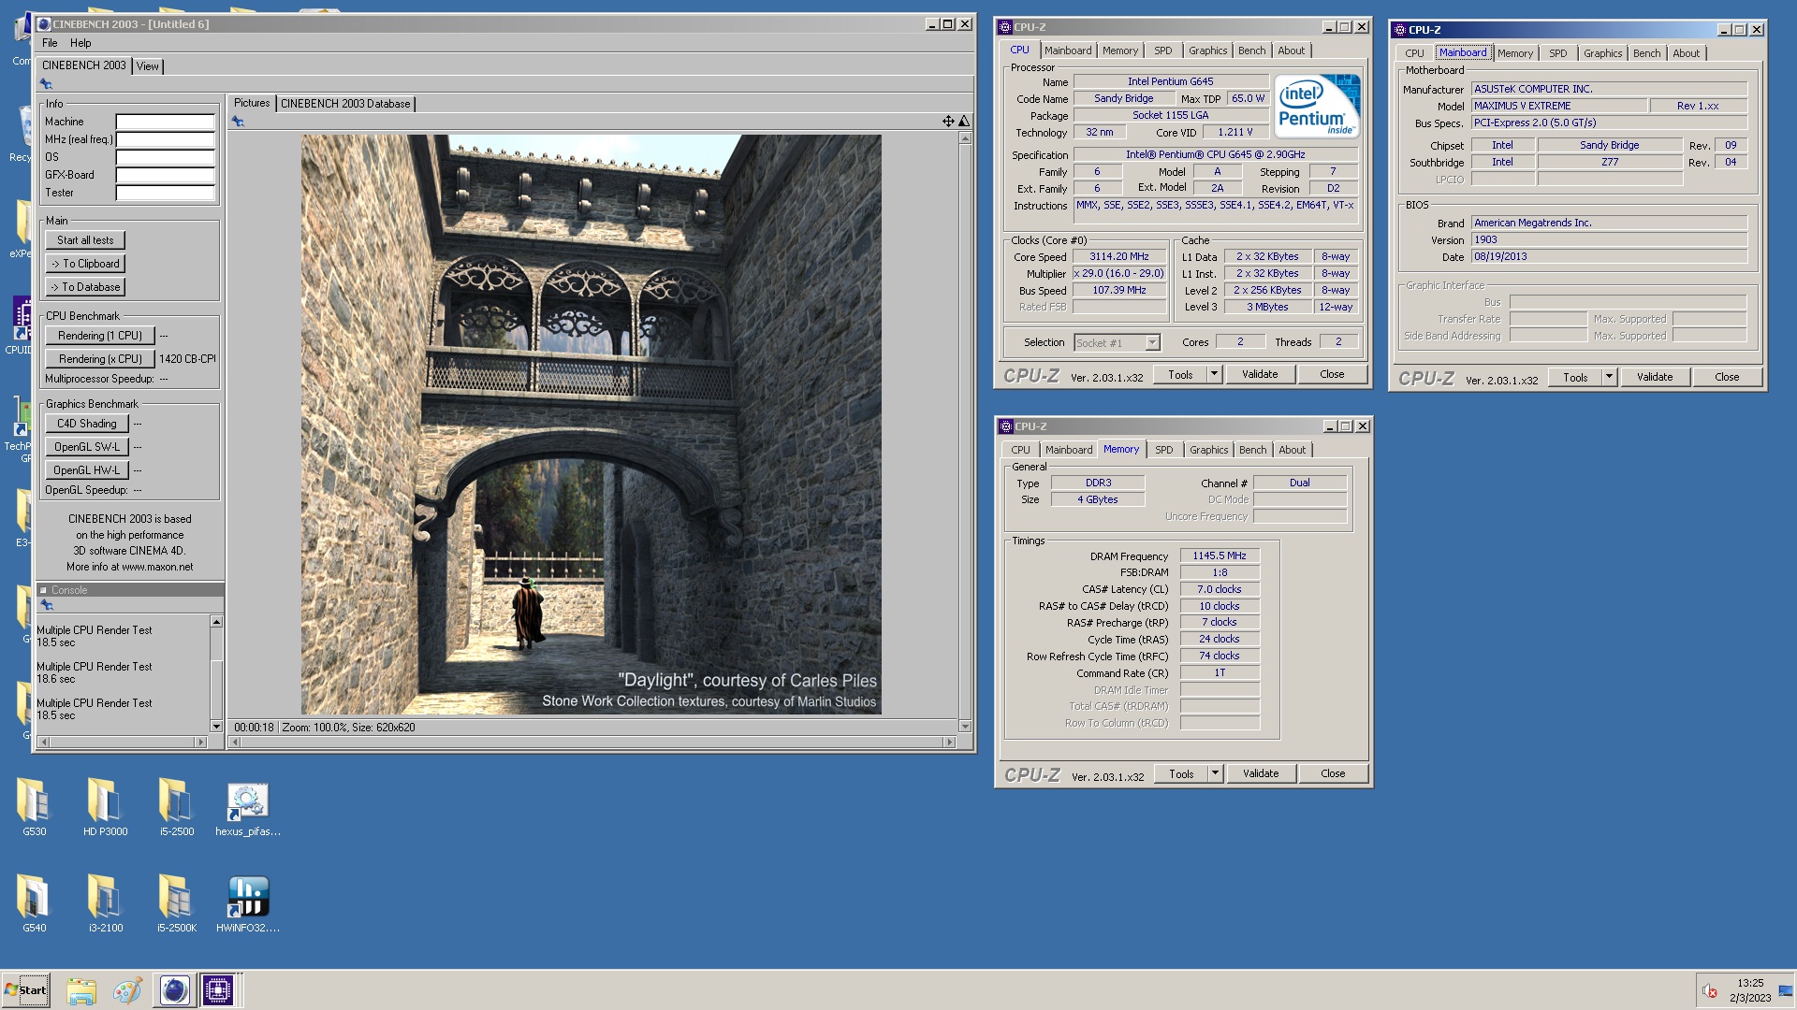Click the Daylight rendered image
The width and height of the screenshot is (1797, 1010).
(x=591, y=425)
